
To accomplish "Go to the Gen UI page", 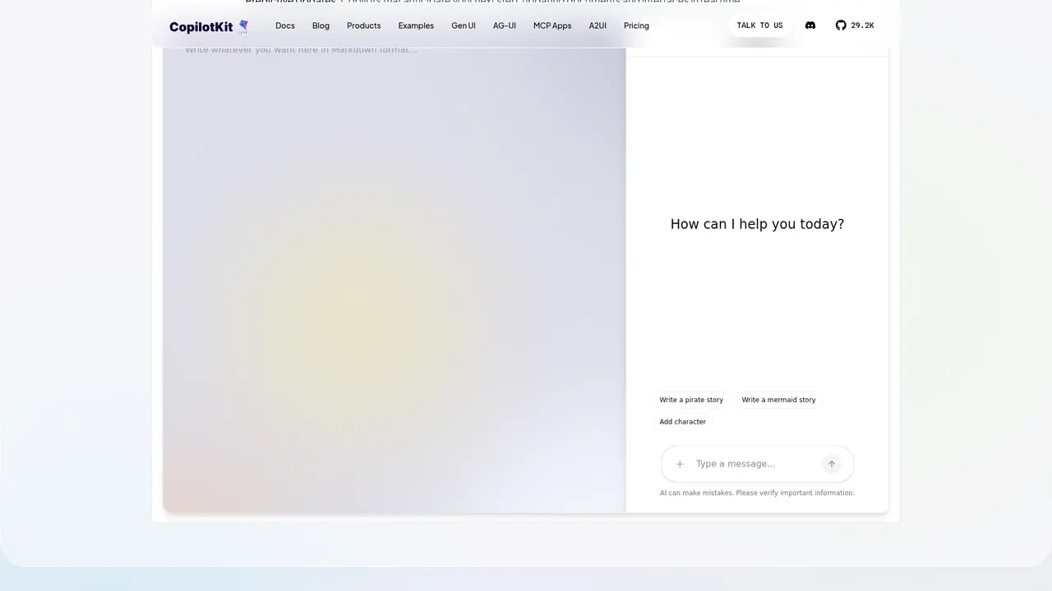I will (x=464, y=25).
